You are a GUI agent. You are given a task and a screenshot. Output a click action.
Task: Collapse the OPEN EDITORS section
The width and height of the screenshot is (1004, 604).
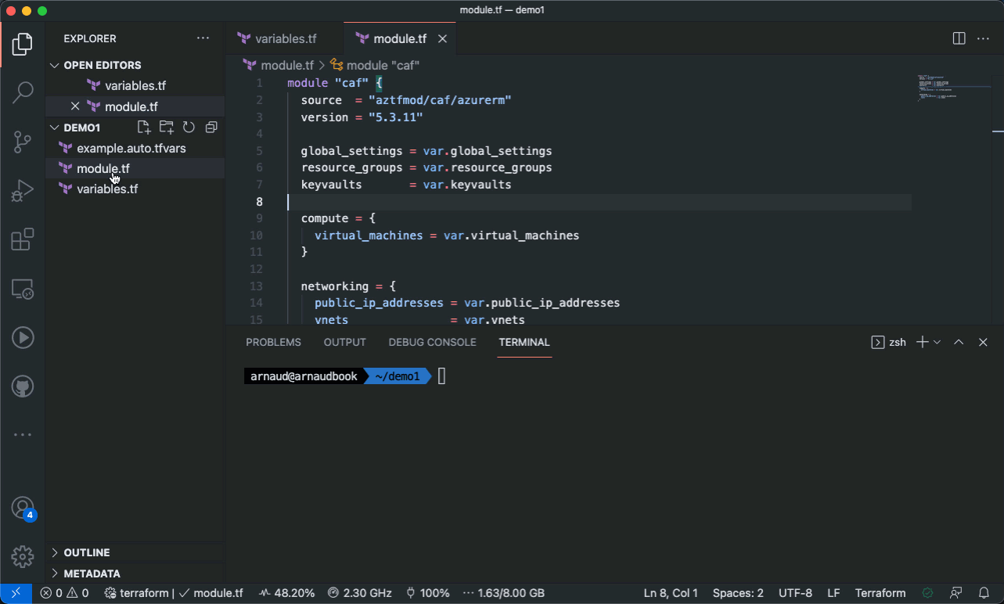point(102,65)
